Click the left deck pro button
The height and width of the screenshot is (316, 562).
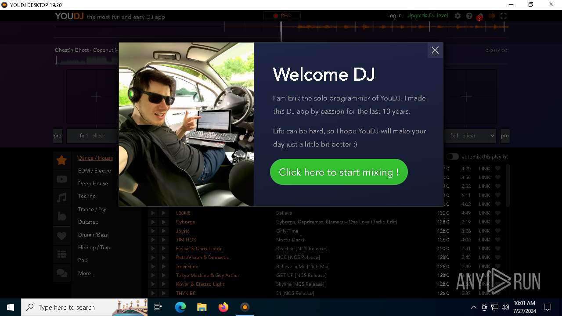pos(58,136)
